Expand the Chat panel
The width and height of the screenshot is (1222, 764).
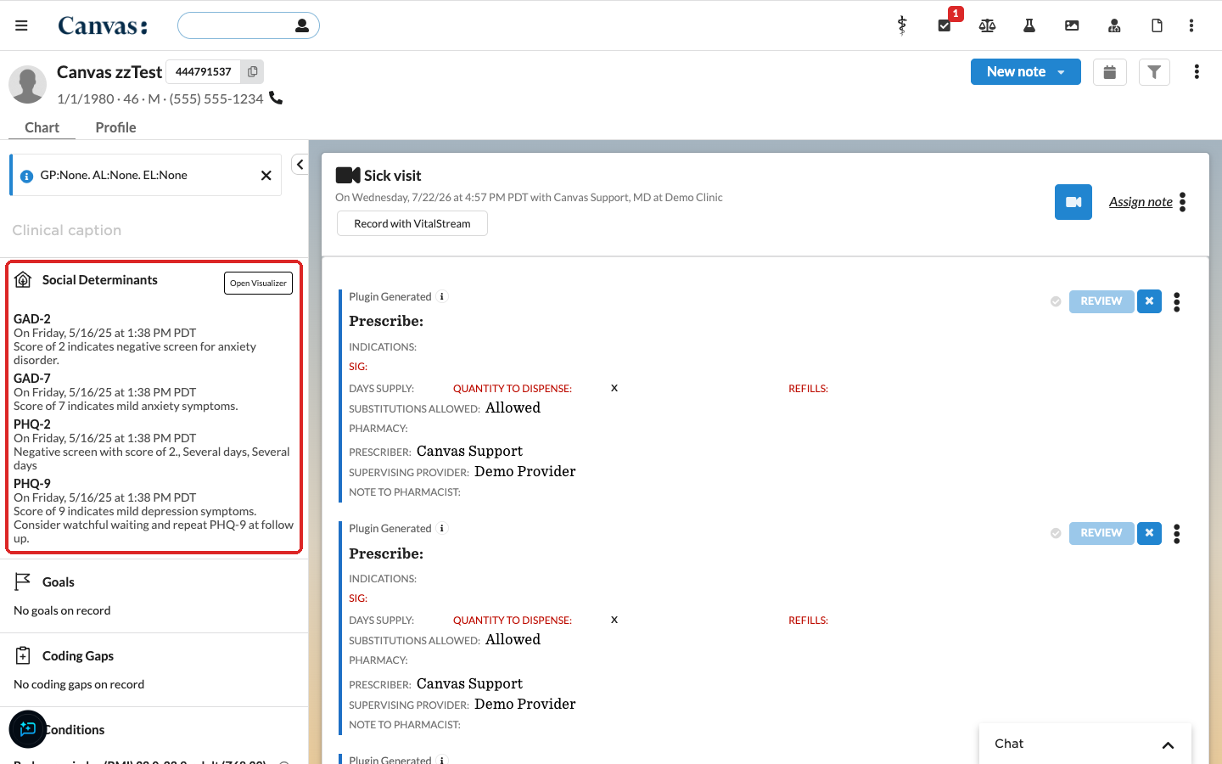1169,744
